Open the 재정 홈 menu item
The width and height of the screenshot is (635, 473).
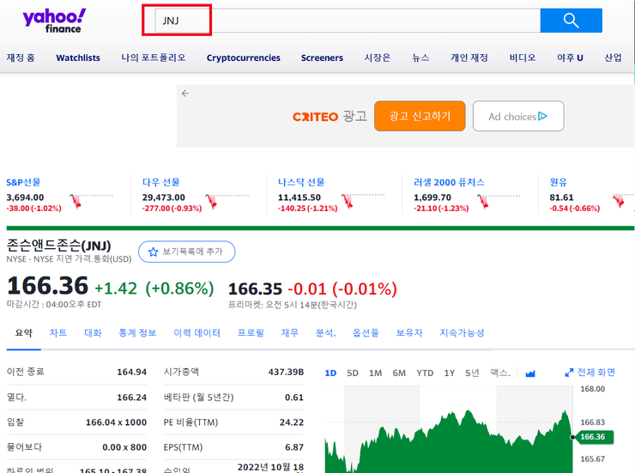pyautogui.click(x=21, y=58)
